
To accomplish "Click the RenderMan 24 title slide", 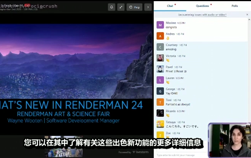I will coord(76,74).
